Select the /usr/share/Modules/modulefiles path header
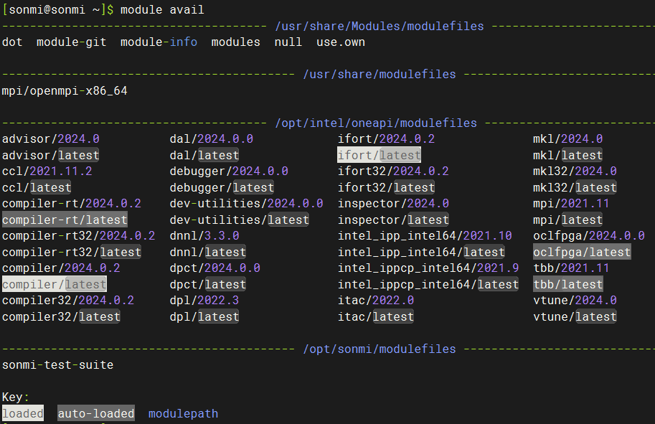Viewport: 655px width, 424px height. click(380, 27)
